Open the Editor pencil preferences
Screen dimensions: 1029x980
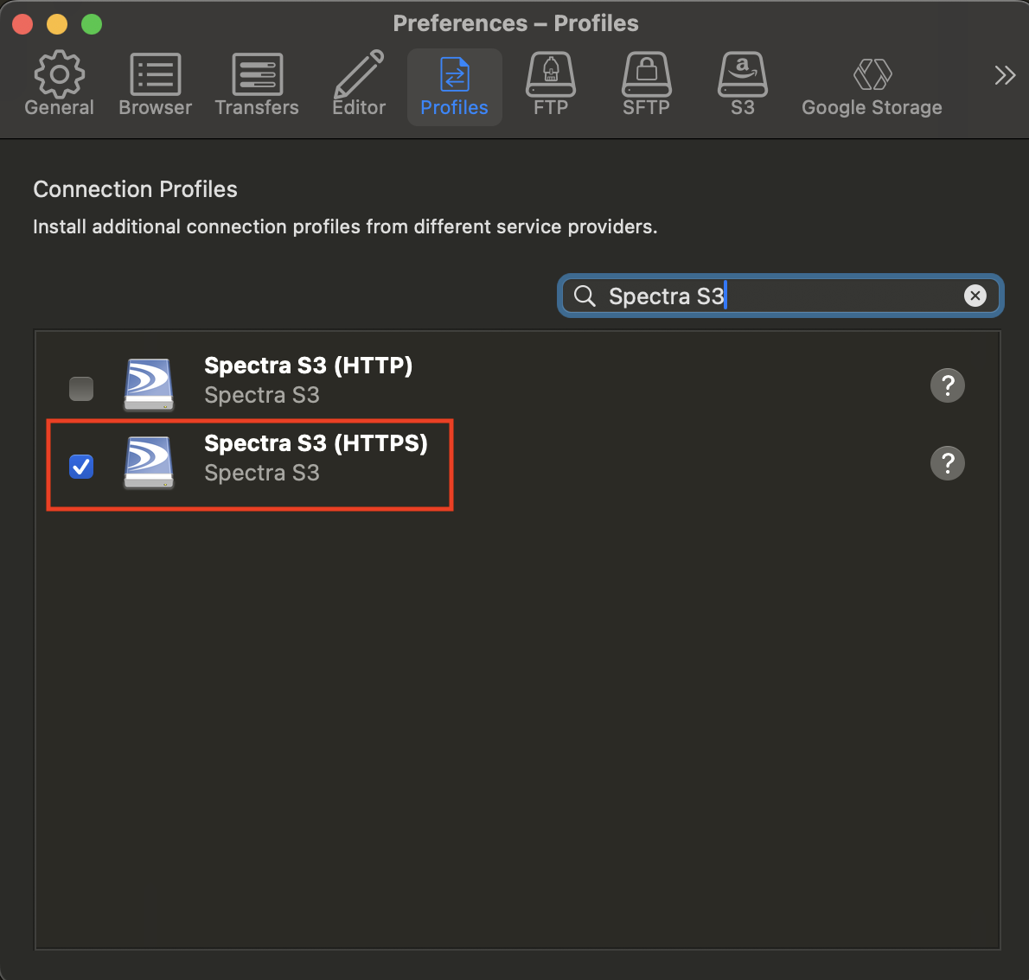pos(359,85)
